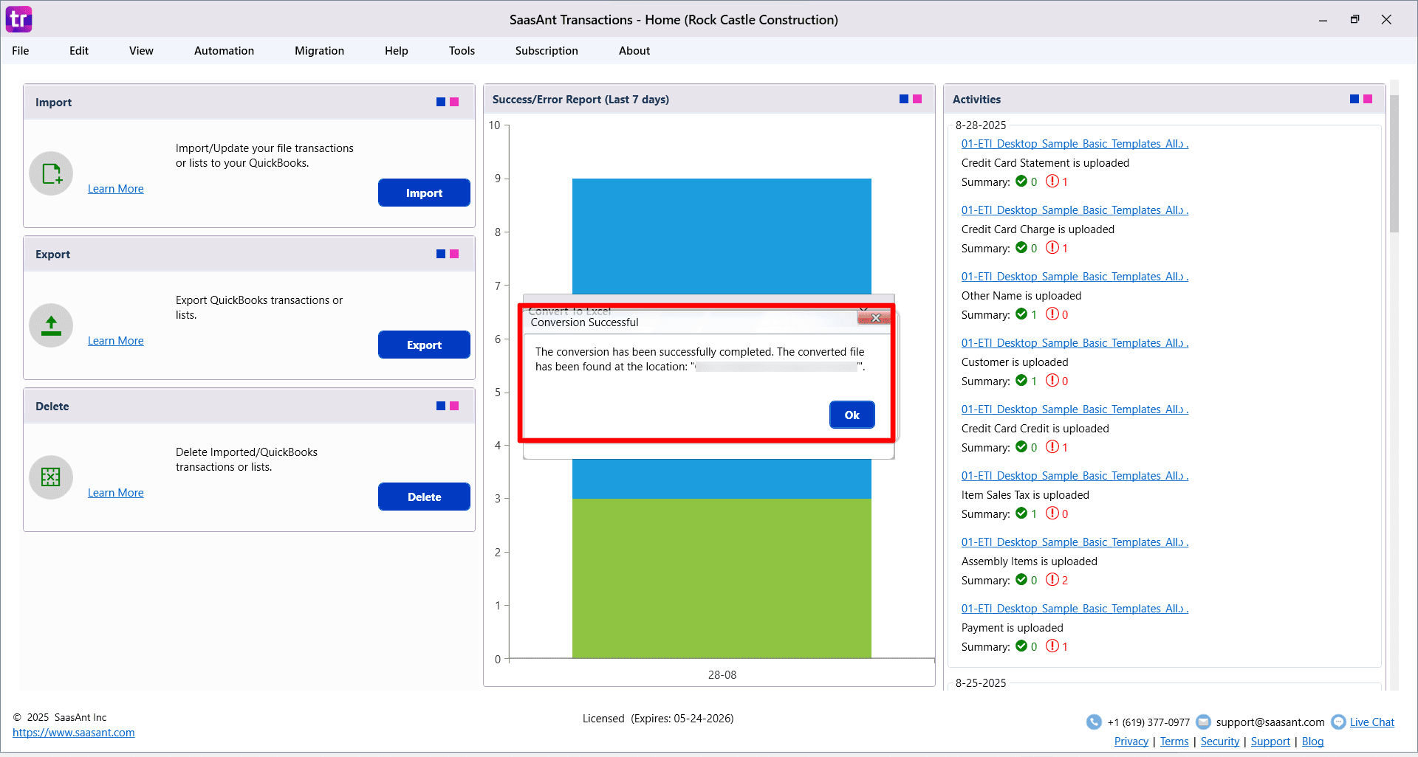Image resolution: width=1418 pixels, height=757 pixels.
Task: Open the Privacy link
Action: coord(1131,742)
